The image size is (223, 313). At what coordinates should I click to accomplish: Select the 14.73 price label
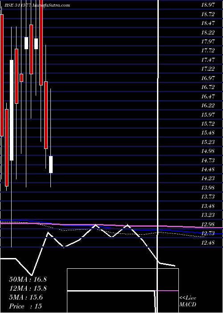pyautogui.click(x=208, y=160)
